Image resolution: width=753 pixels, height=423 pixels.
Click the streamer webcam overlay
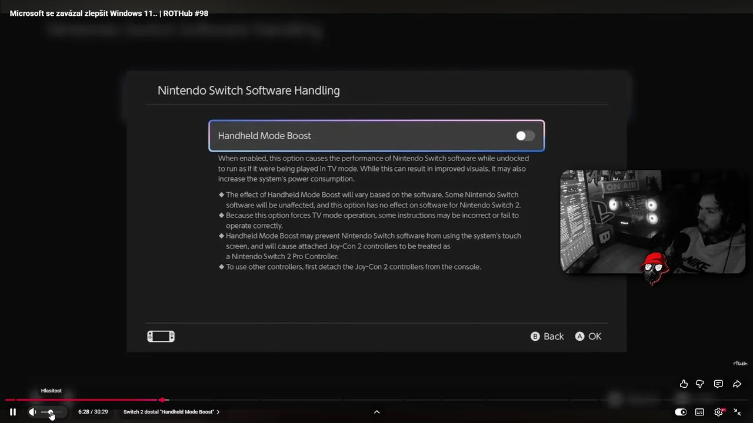tap(652, 221)
